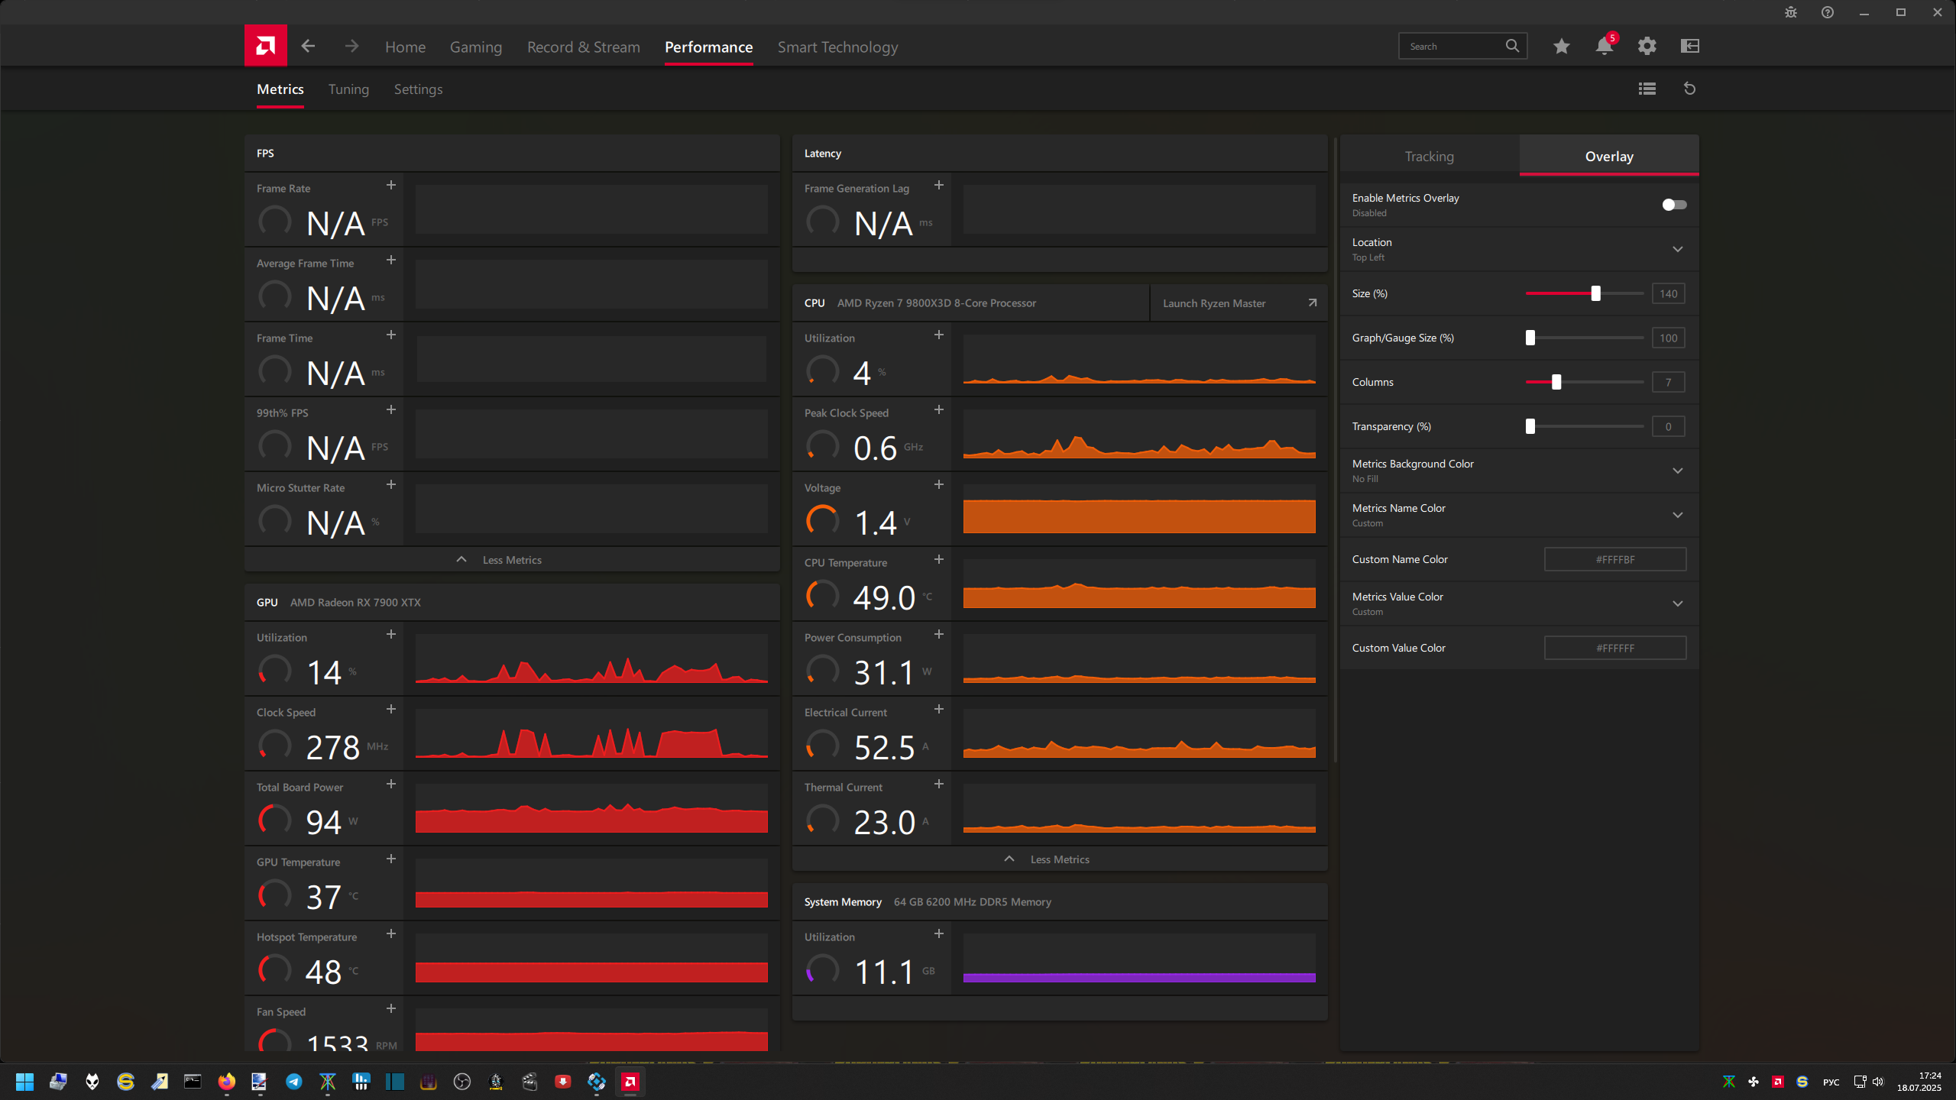The height and width of the screenshot is (1100, 1956).
Task: Click the AMD logo home icon
Action: click(265, 46)
